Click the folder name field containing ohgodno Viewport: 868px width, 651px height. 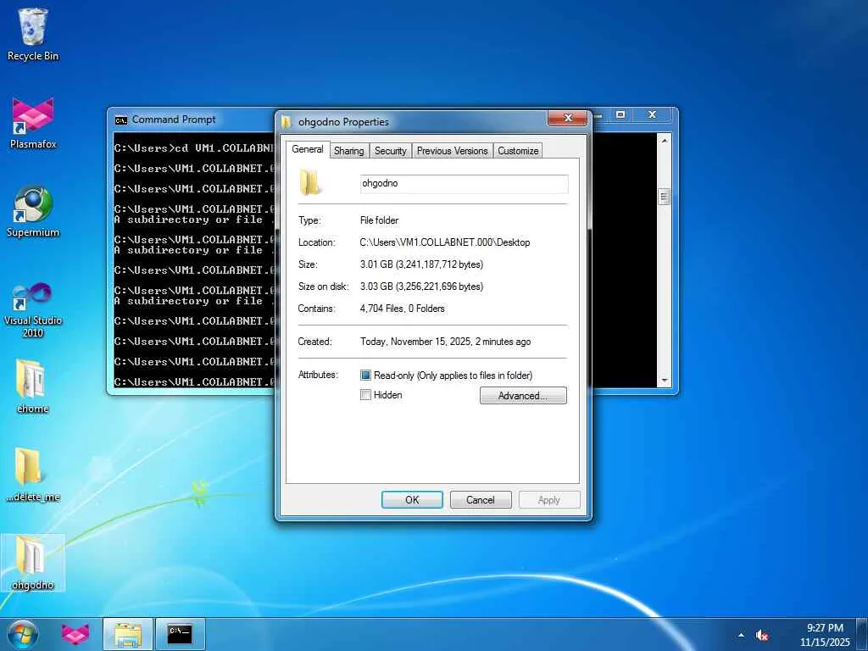tap(464, 183)
